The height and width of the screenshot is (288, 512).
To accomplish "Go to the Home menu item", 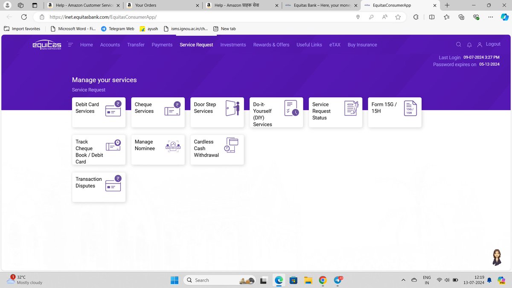I will tap(87, 45).
